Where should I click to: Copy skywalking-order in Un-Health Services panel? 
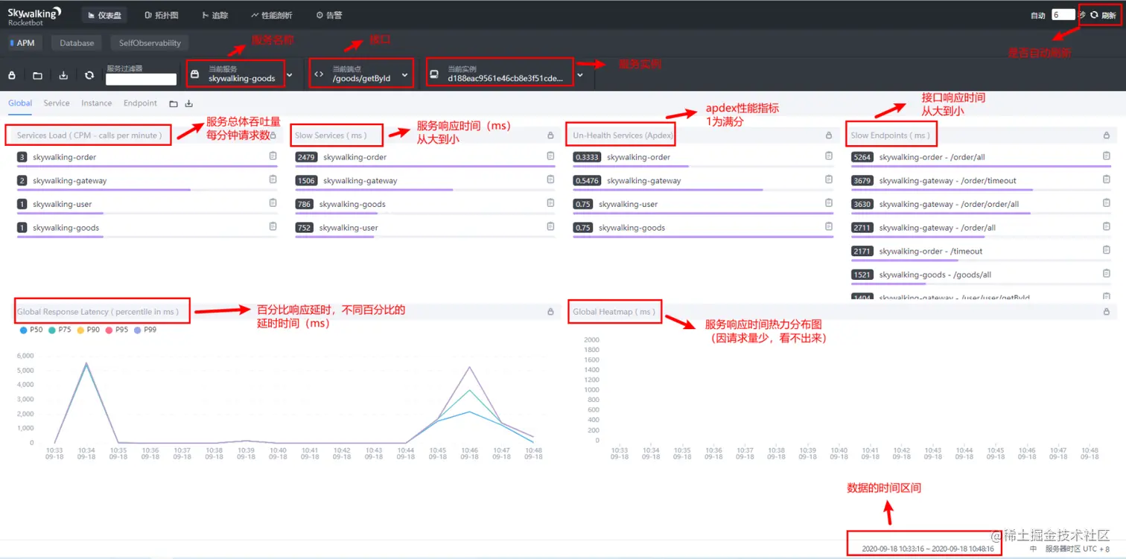click(829, 156)
